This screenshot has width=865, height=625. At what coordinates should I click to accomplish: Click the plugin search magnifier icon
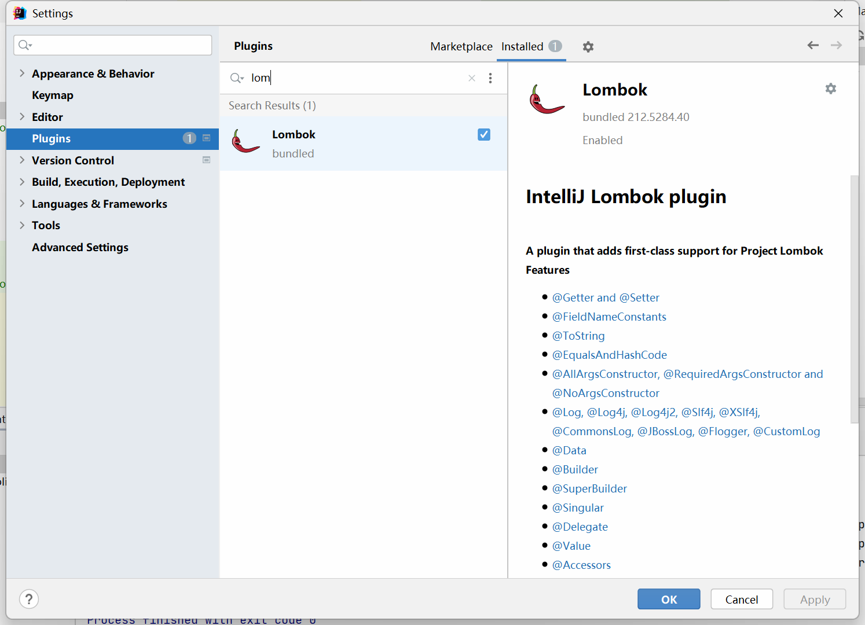point(237,78)
